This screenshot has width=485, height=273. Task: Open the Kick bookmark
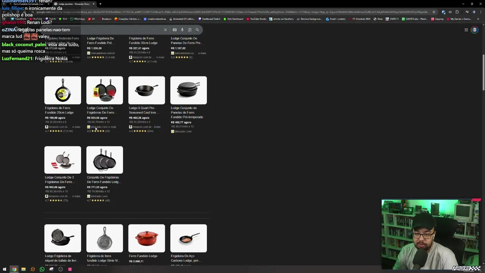tap(63, 19)
